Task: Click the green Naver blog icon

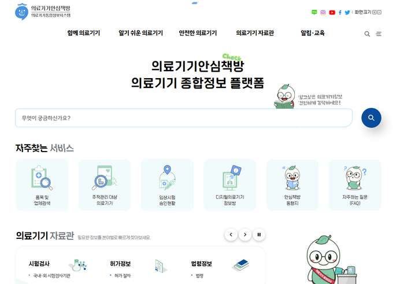Action: 314,12
